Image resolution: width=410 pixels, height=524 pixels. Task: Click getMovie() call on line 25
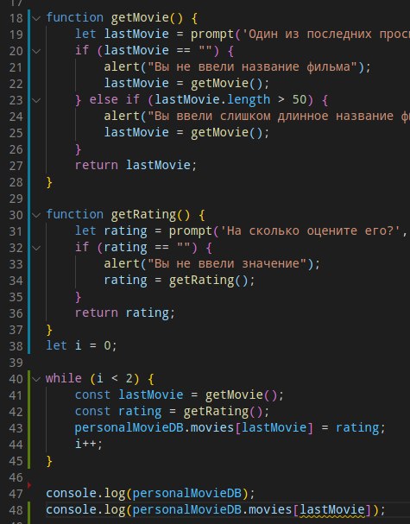[x=226, y=132]
